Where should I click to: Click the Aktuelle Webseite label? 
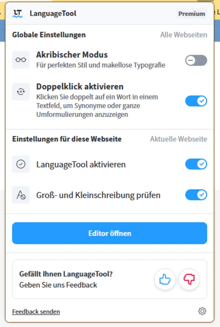(x=178, y=139)
